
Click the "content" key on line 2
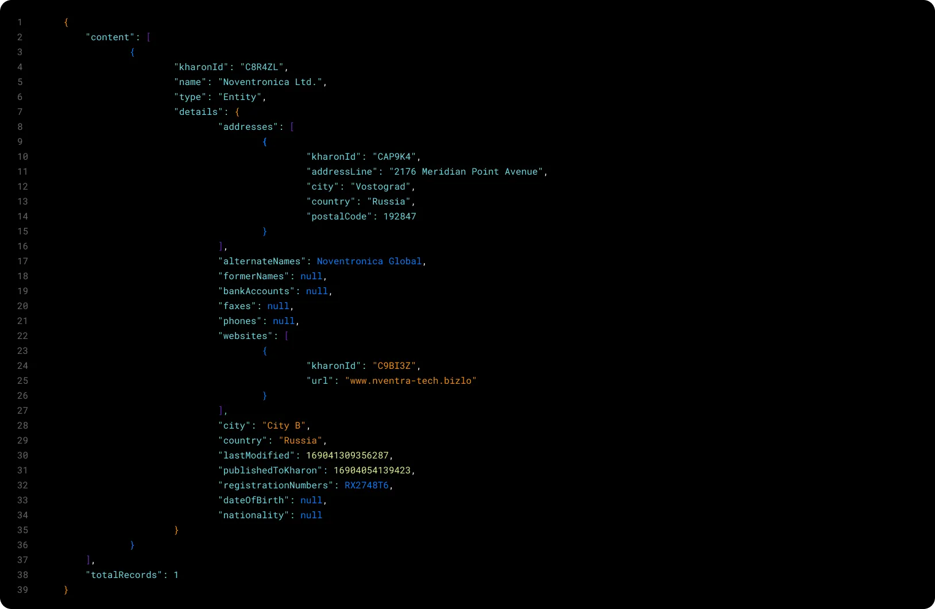coord(110,37)
